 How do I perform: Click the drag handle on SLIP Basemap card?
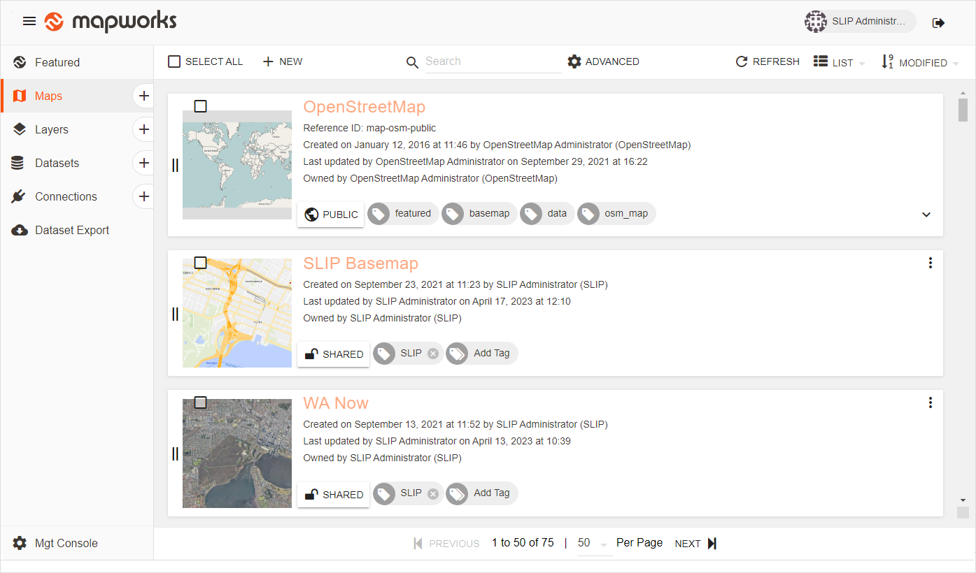click(175, 314)
